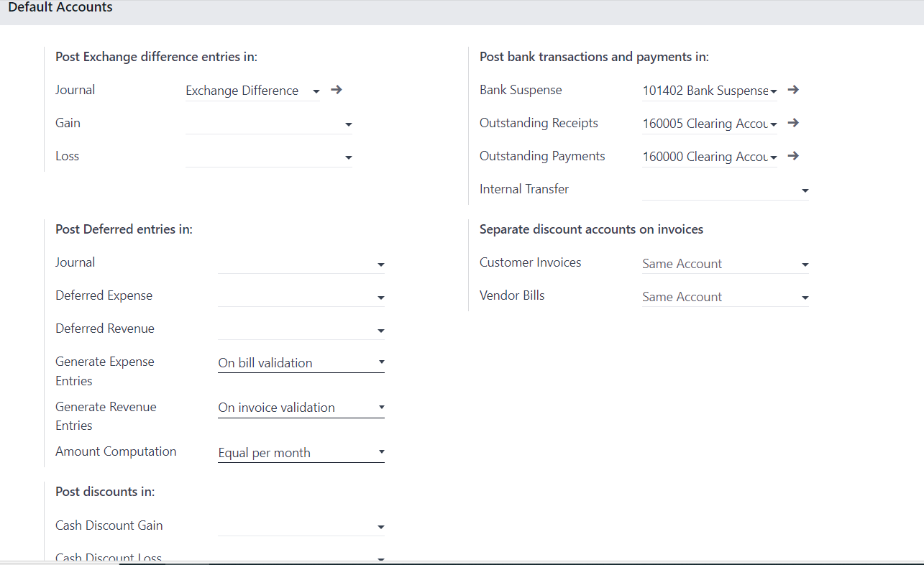Click the 'Generate Revenue Entries' label
The image size is (924, 565).
click(106, 416)
